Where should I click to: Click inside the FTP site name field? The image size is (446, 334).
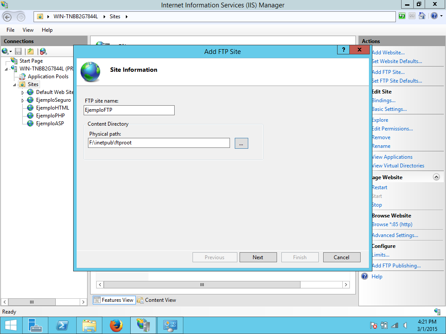(x=129, y=110)
